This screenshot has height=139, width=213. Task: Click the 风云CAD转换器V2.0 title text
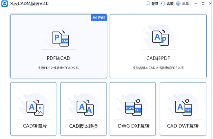point(29,4)
